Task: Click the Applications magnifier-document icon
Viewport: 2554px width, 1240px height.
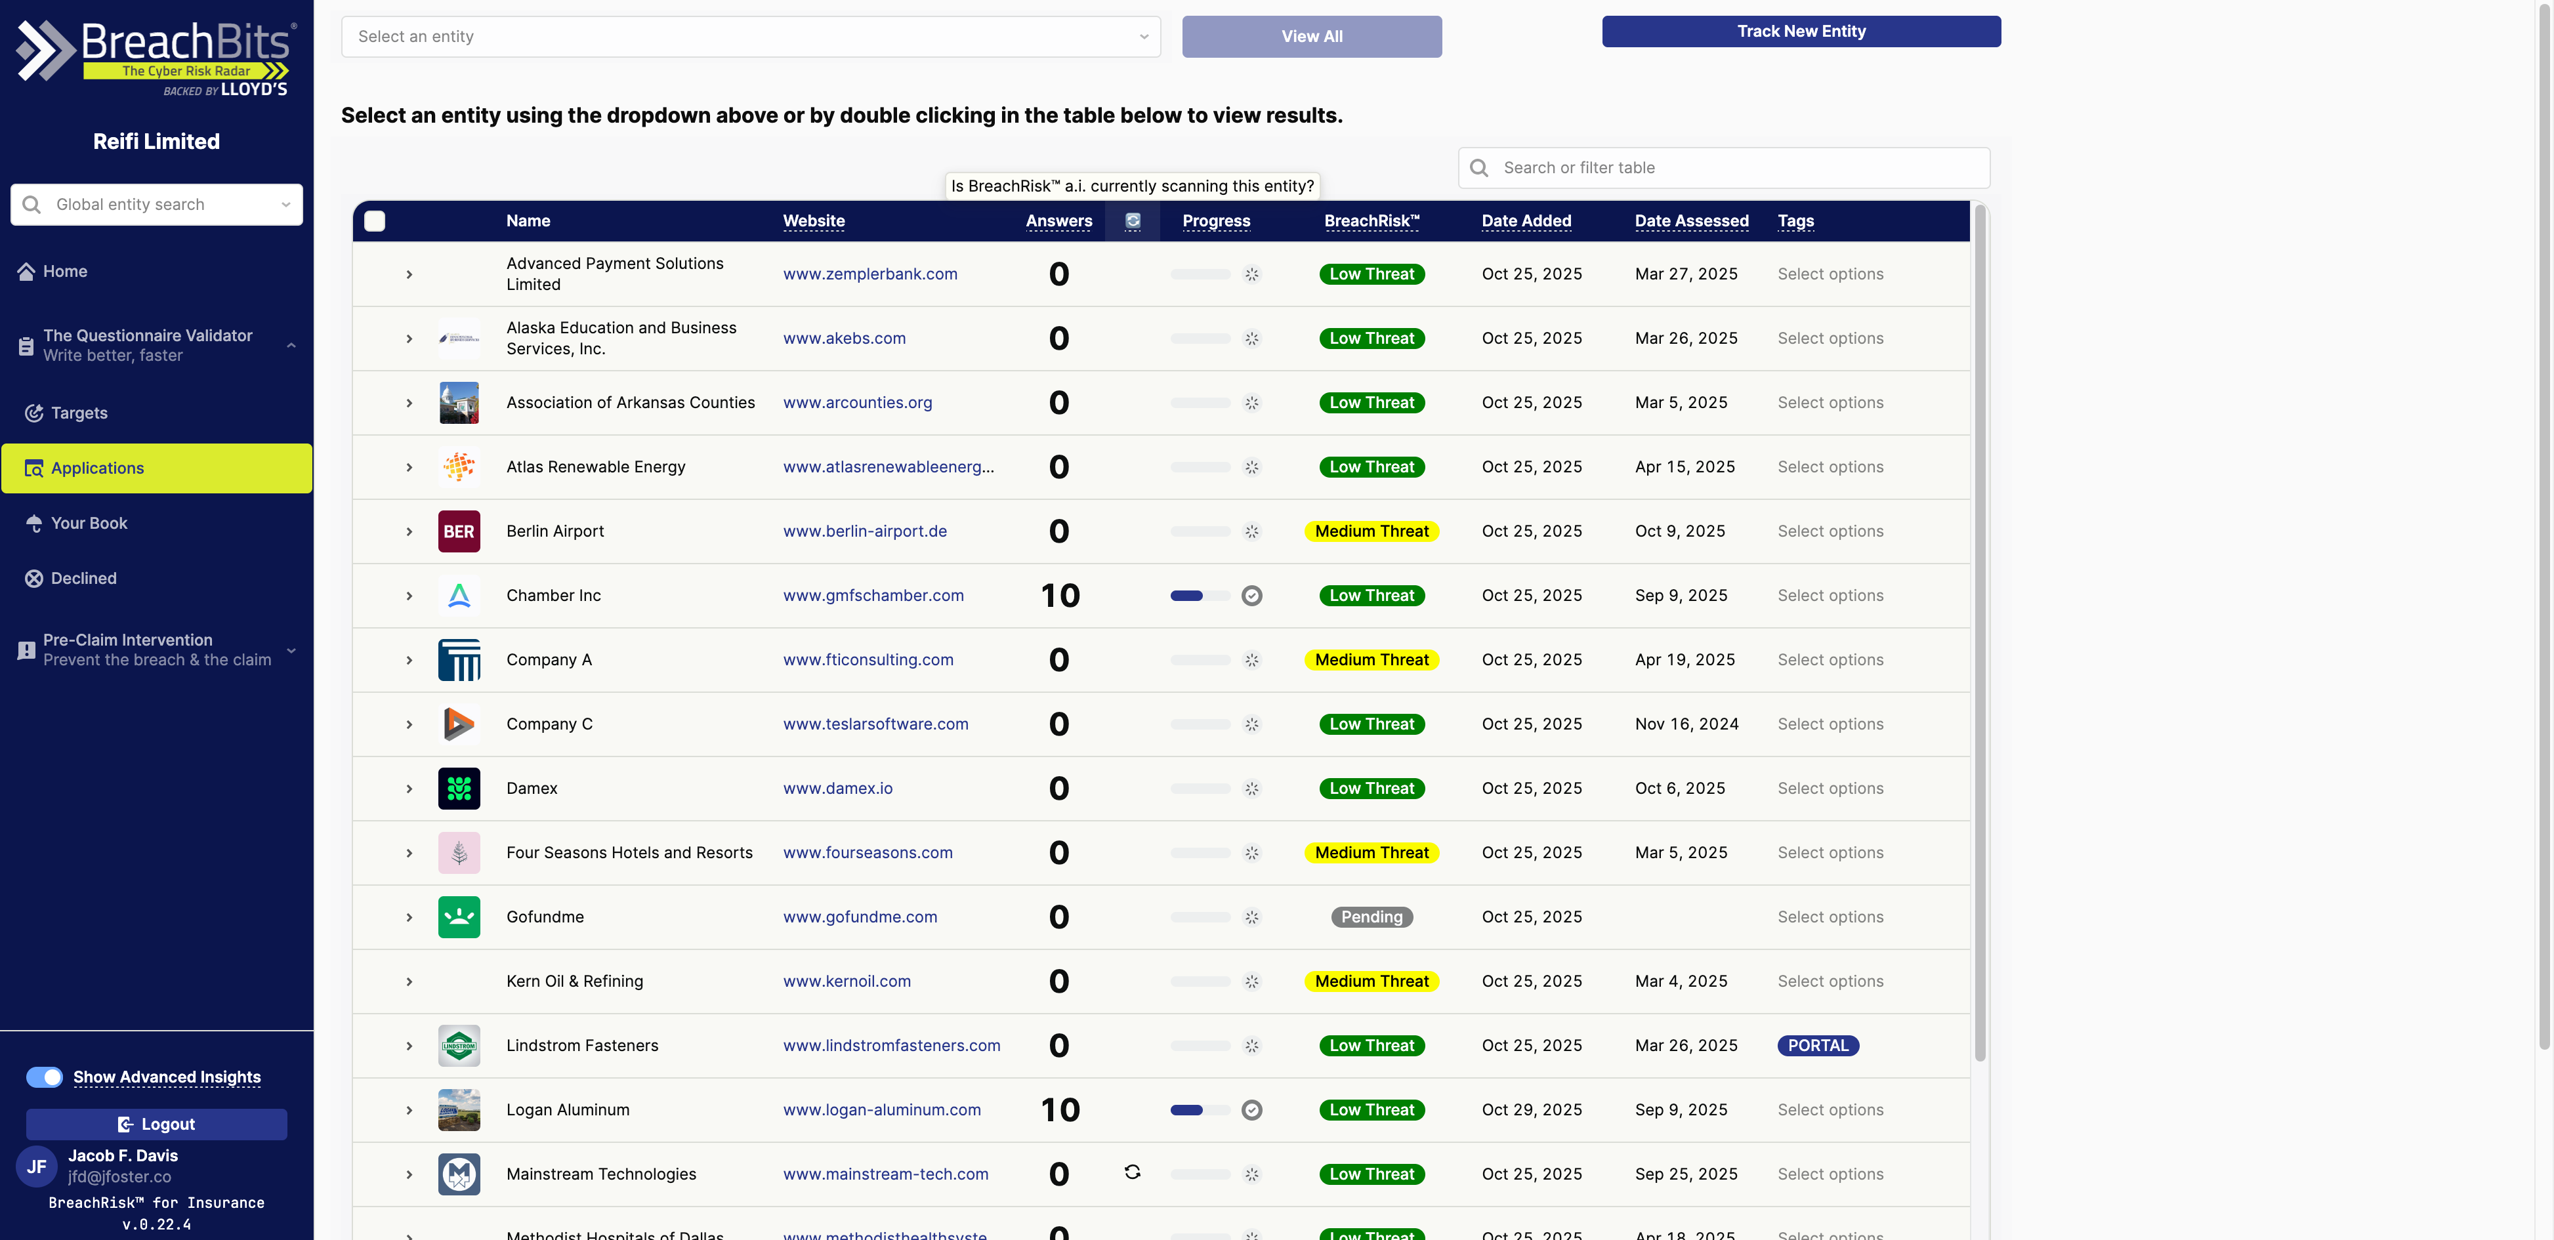Action: pyautogui.click(x=33, y=468)
